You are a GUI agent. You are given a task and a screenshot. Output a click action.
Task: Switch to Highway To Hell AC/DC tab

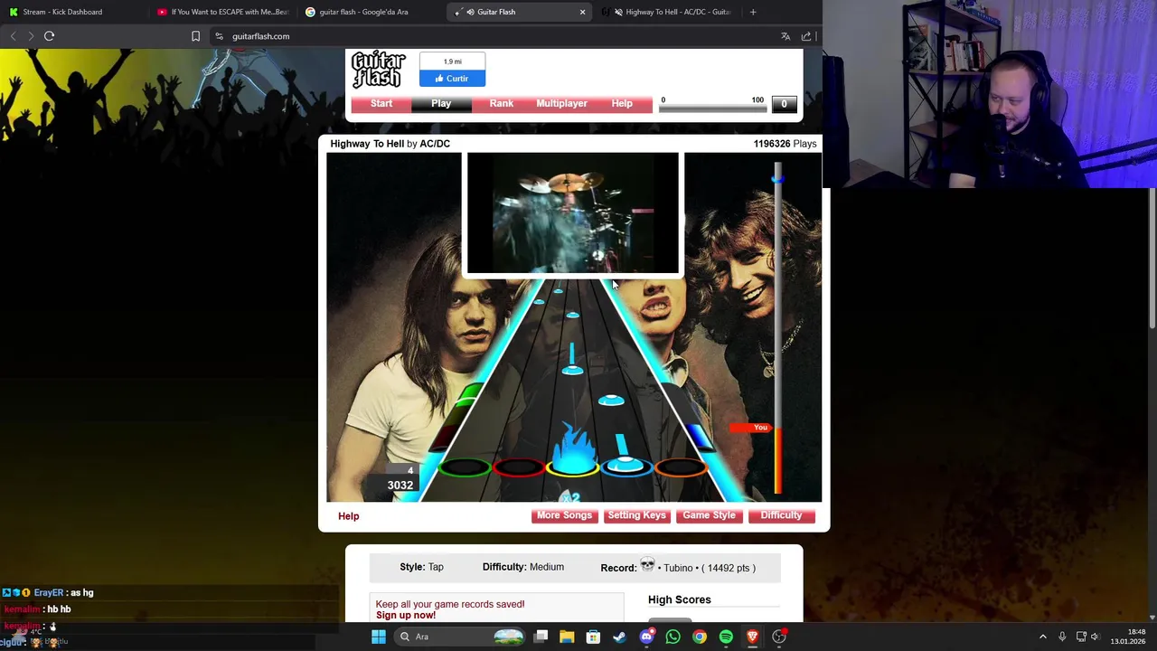coord(667,12)
